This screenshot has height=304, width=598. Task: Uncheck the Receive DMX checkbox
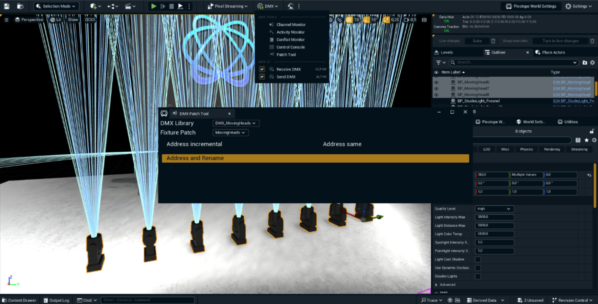[x=262, y=69]
